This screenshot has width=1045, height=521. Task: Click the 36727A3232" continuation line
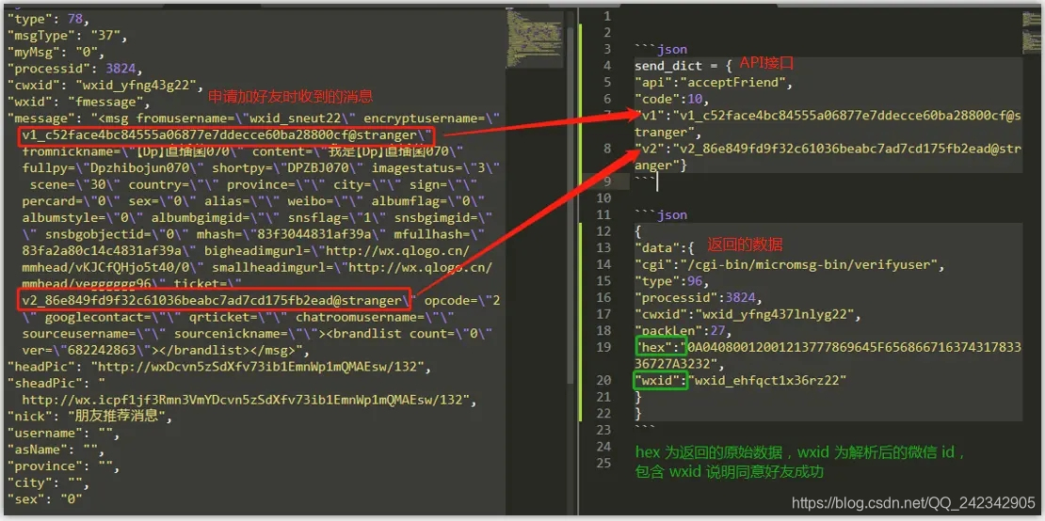(679, 364)
